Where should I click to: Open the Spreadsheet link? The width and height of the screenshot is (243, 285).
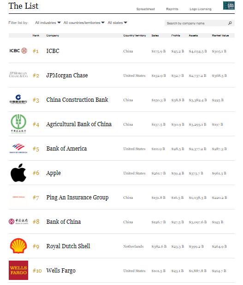pyautogui.click(x=145, y=9)
